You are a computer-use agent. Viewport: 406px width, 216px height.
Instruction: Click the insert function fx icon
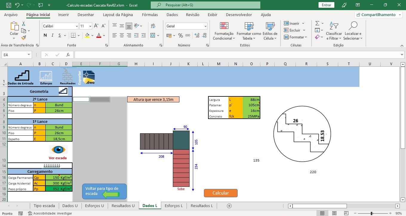(68, 55)
